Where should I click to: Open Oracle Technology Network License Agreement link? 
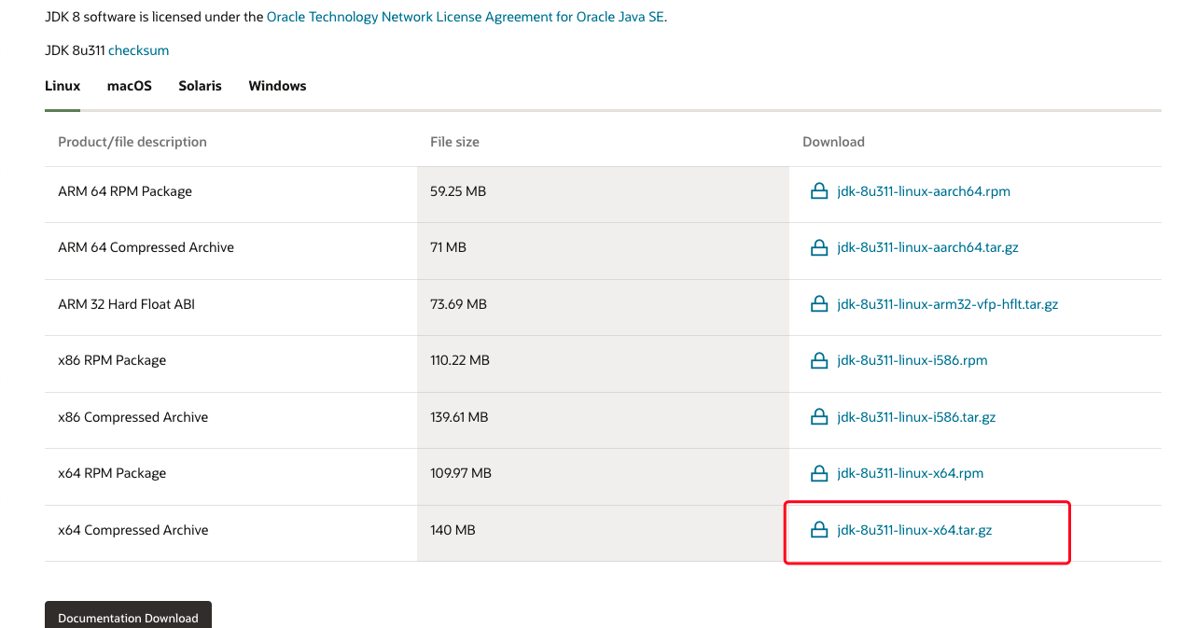[x=466, y=17]
